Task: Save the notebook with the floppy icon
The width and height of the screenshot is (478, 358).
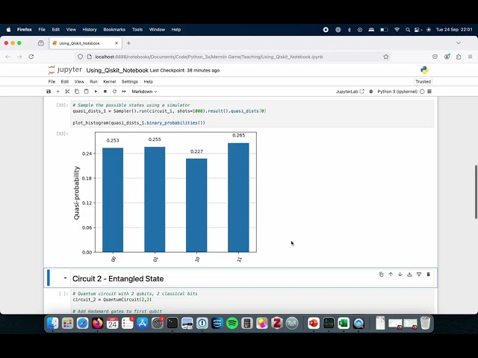Action: coord(49,91)
